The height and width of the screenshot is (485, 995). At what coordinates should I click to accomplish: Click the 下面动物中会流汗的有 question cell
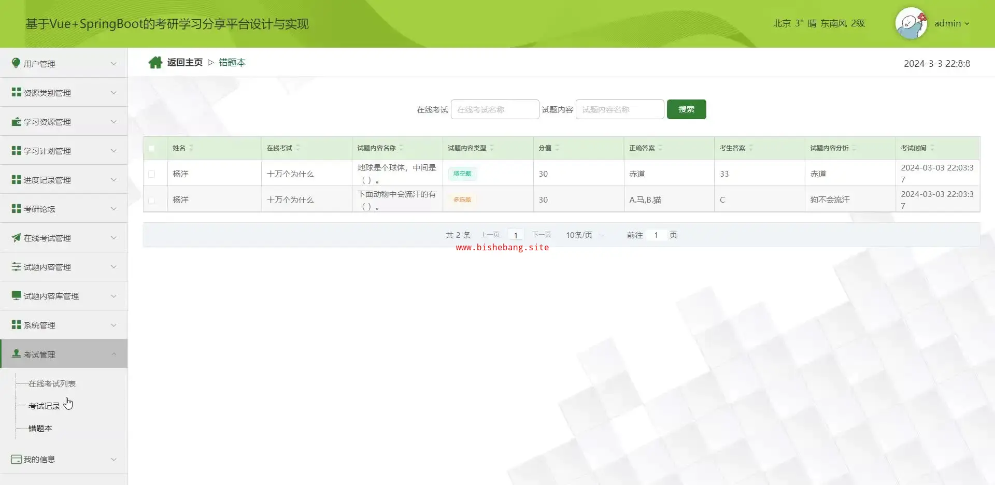397,200
